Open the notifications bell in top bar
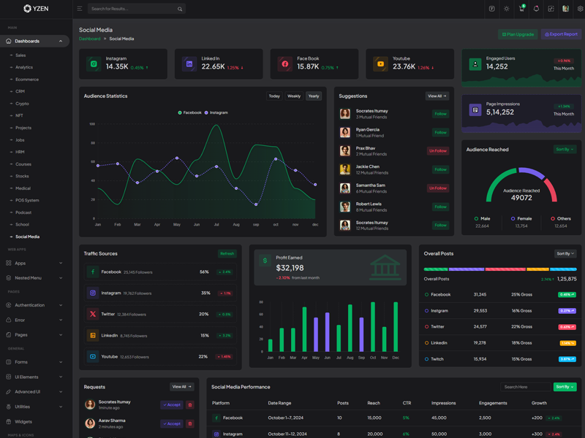585x438 pixels. (536, 9)
